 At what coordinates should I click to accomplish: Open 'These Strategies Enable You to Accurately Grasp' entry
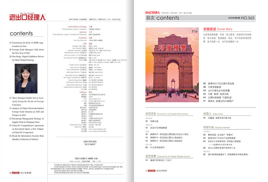point(26,101)
